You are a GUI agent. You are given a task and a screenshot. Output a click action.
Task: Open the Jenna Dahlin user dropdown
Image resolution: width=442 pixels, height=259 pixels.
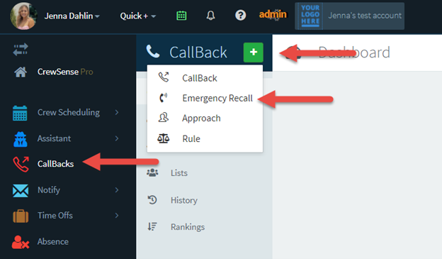point(72,16)
